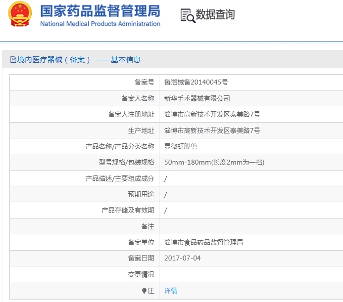
Task: Select the filing number 鲁淄械备20140045号
Action: (x=196, y=82)
